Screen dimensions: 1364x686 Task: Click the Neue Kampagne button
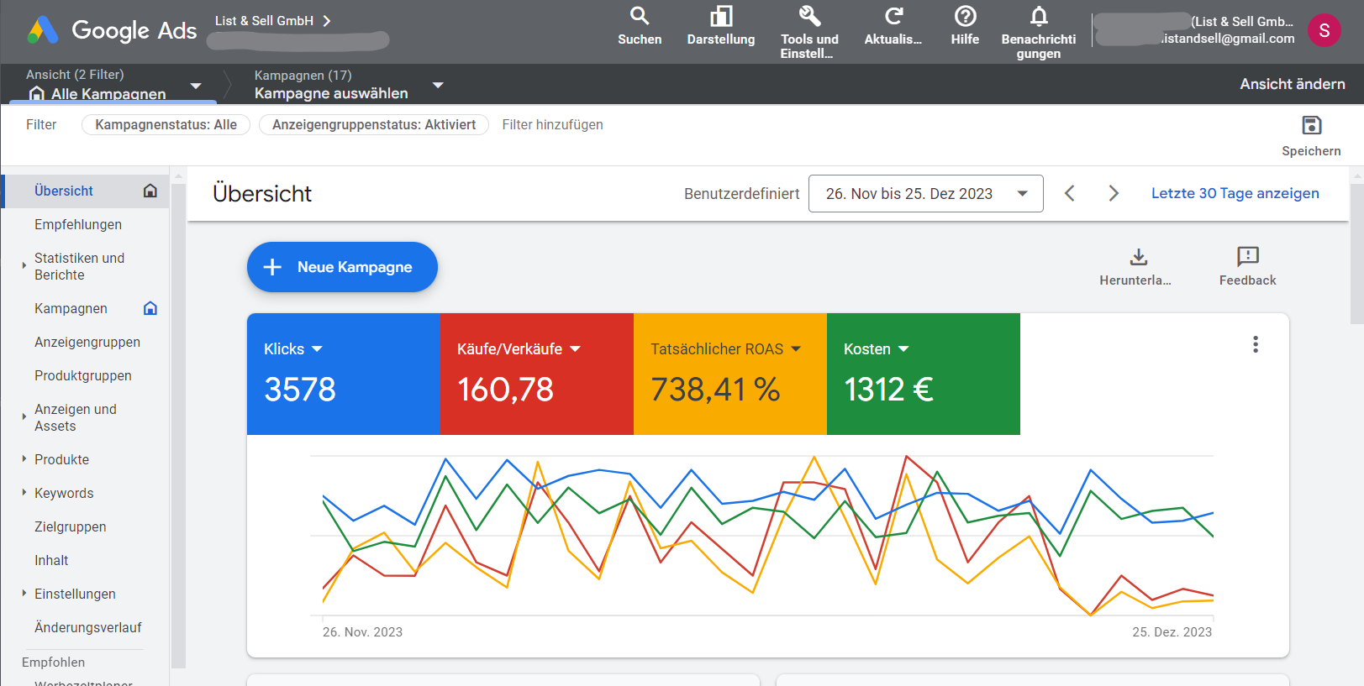tap(342, 267)
